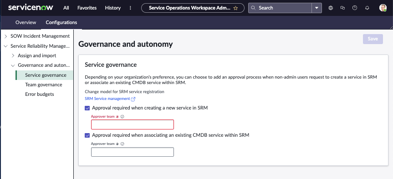Screen dimensions: 393x179
Task: Select Error budgets in the sidebar
Action: pos(40,94)
